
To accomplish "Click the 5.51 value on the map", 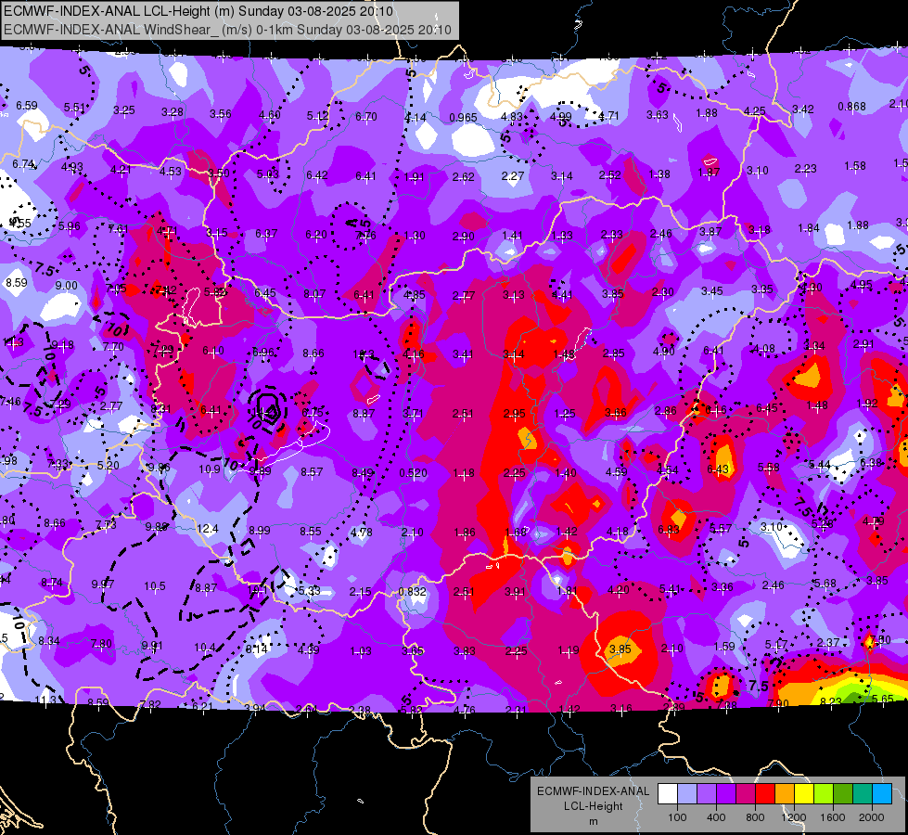I will [x=75, y=108].
